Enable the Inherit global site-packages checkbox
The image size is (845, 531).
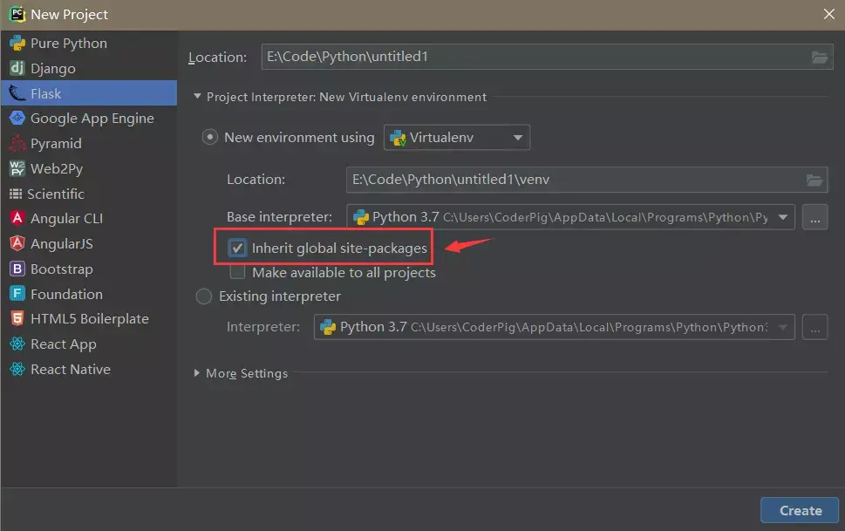coord(237,248)
